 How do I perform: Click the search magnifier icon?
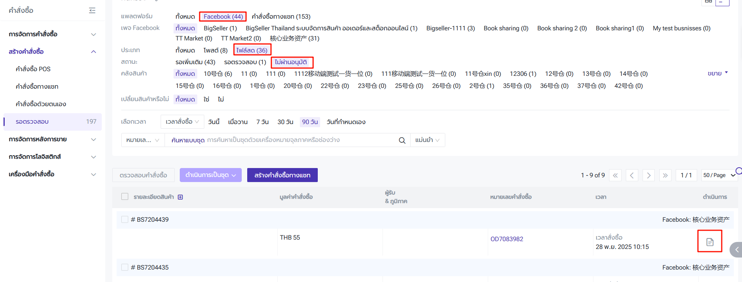(402, 140)
